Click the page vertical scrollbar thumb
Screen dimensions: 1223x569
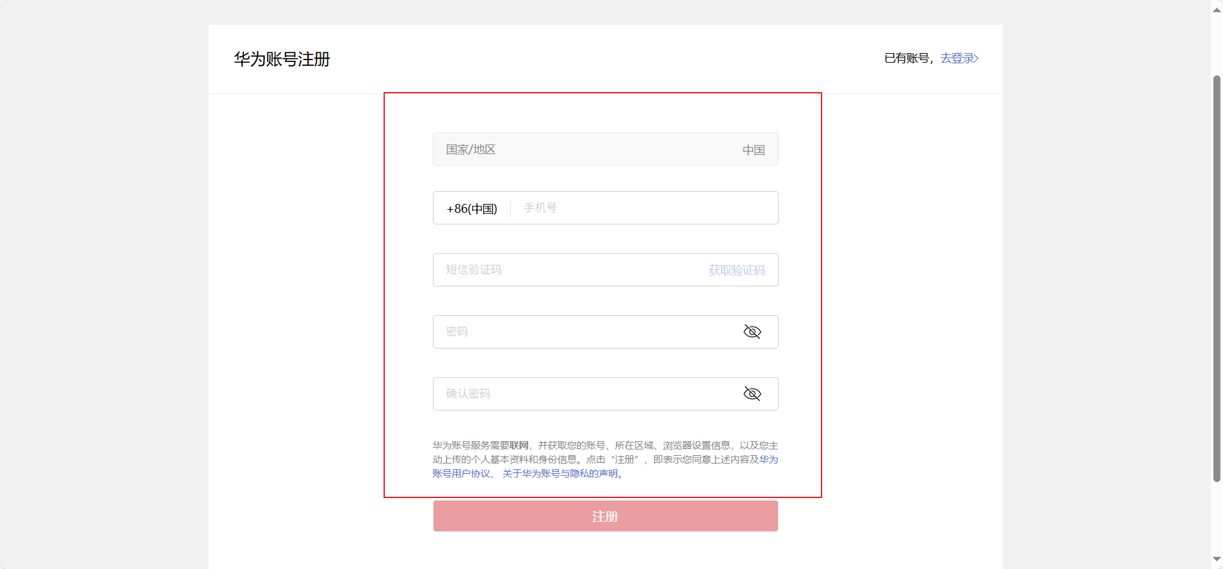pyautogui.click(x=1217, y=279)
